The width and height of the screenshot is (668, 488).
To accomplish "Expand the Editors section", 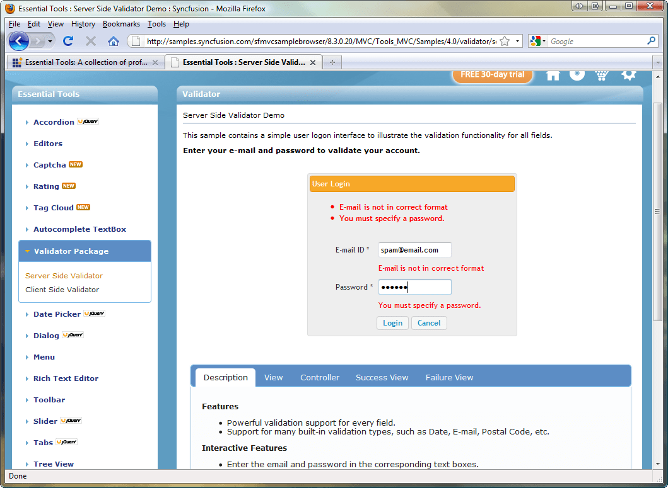I will pyautogui.click(x=27, y=144).
